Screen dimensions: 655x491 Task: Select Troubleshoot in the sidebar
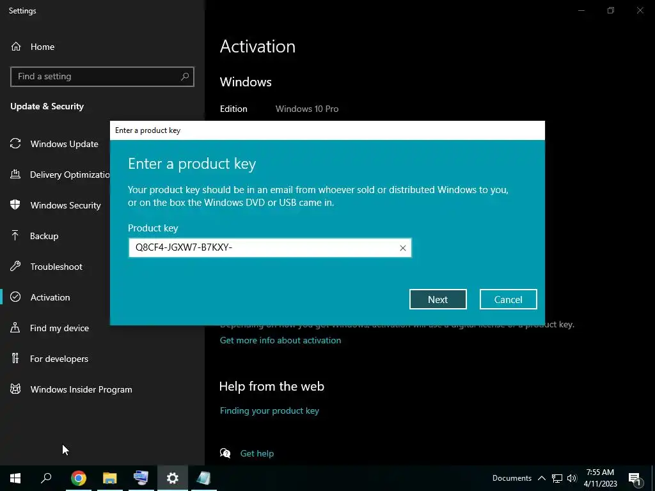[56, 267]
